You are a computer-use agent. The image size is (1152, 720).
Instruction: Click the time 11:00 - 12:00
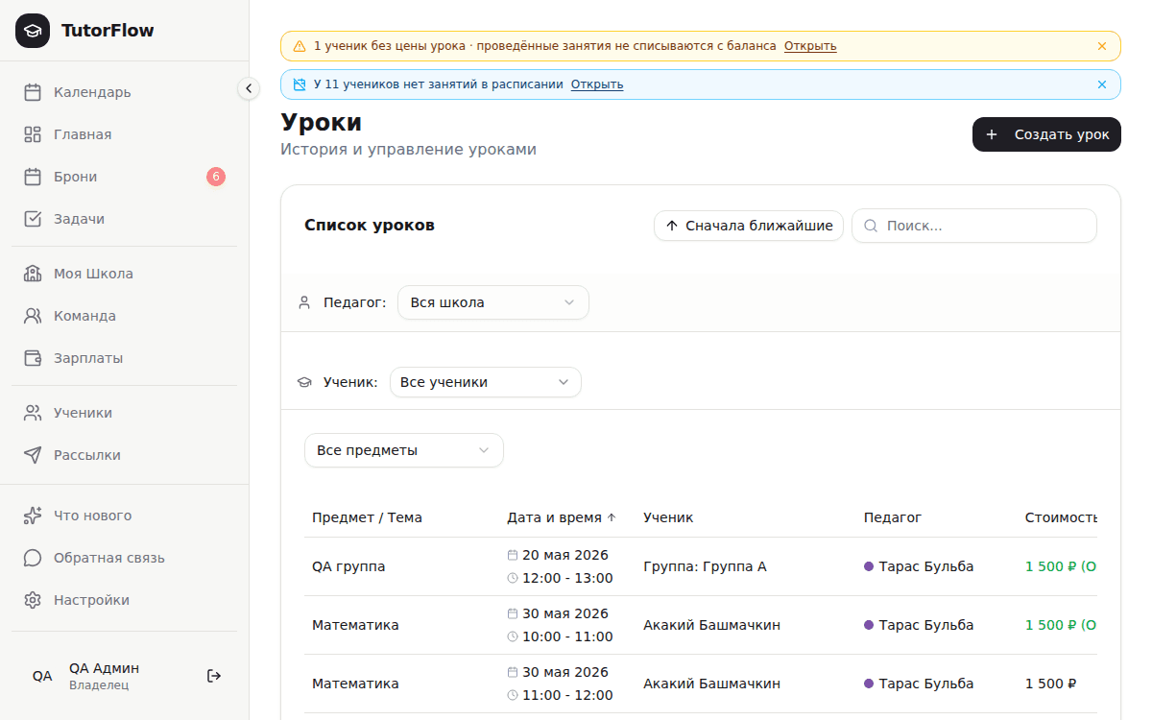(567, 695)
